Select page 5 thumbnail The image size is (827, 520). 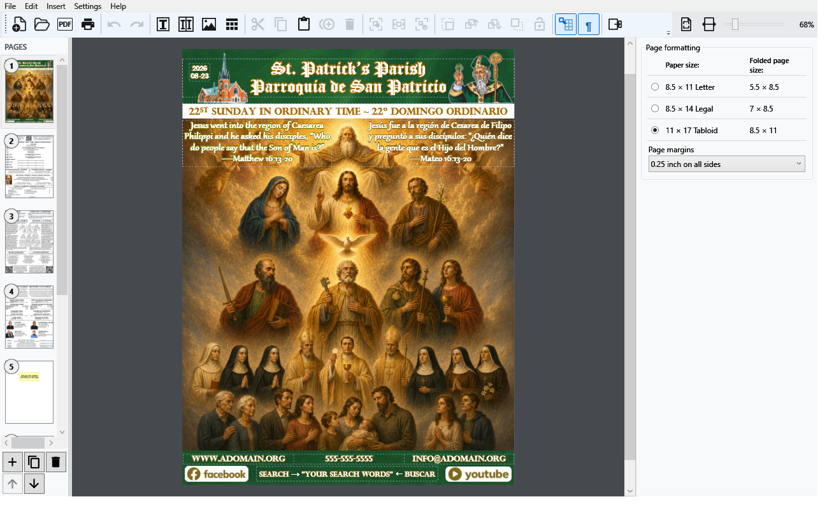click(x=29, y=392)
